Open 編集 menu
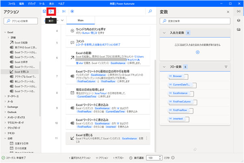This screenshot has height=163, width=244. click(21, 4)
